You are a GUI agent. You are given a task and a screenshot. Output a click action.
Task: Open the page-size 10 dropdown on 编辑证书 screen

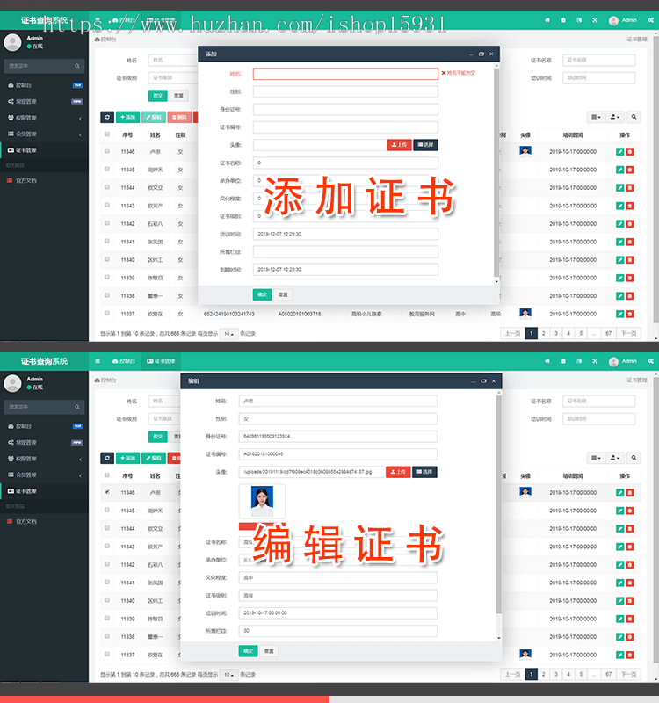(228, 674)
